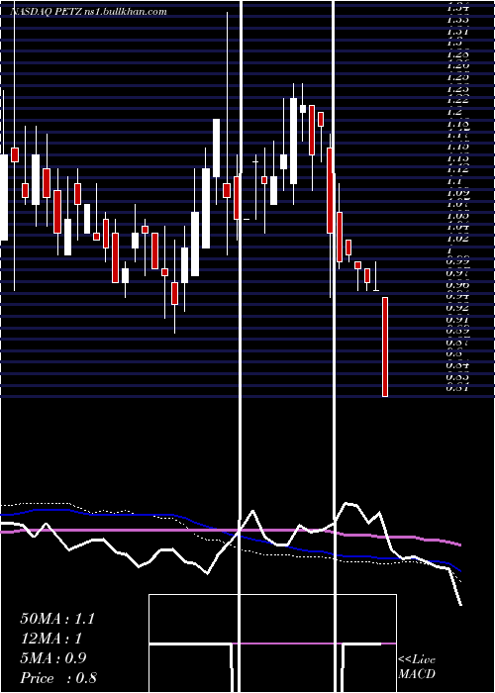The height and width of the screenshot is (693, 495).
Task: Click the tallest white candle near 1.22 peak
Action: point(293,141)
